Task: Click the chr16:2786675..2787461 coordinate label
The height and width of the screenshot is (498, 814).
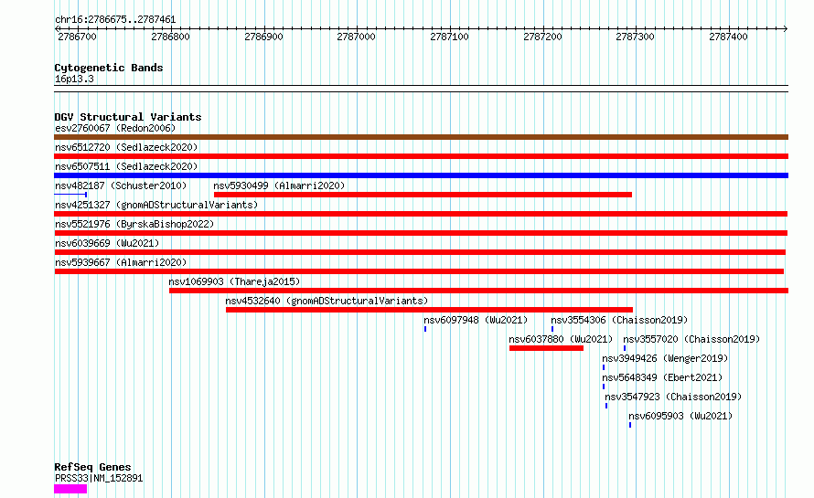Action: coord(115,20)
